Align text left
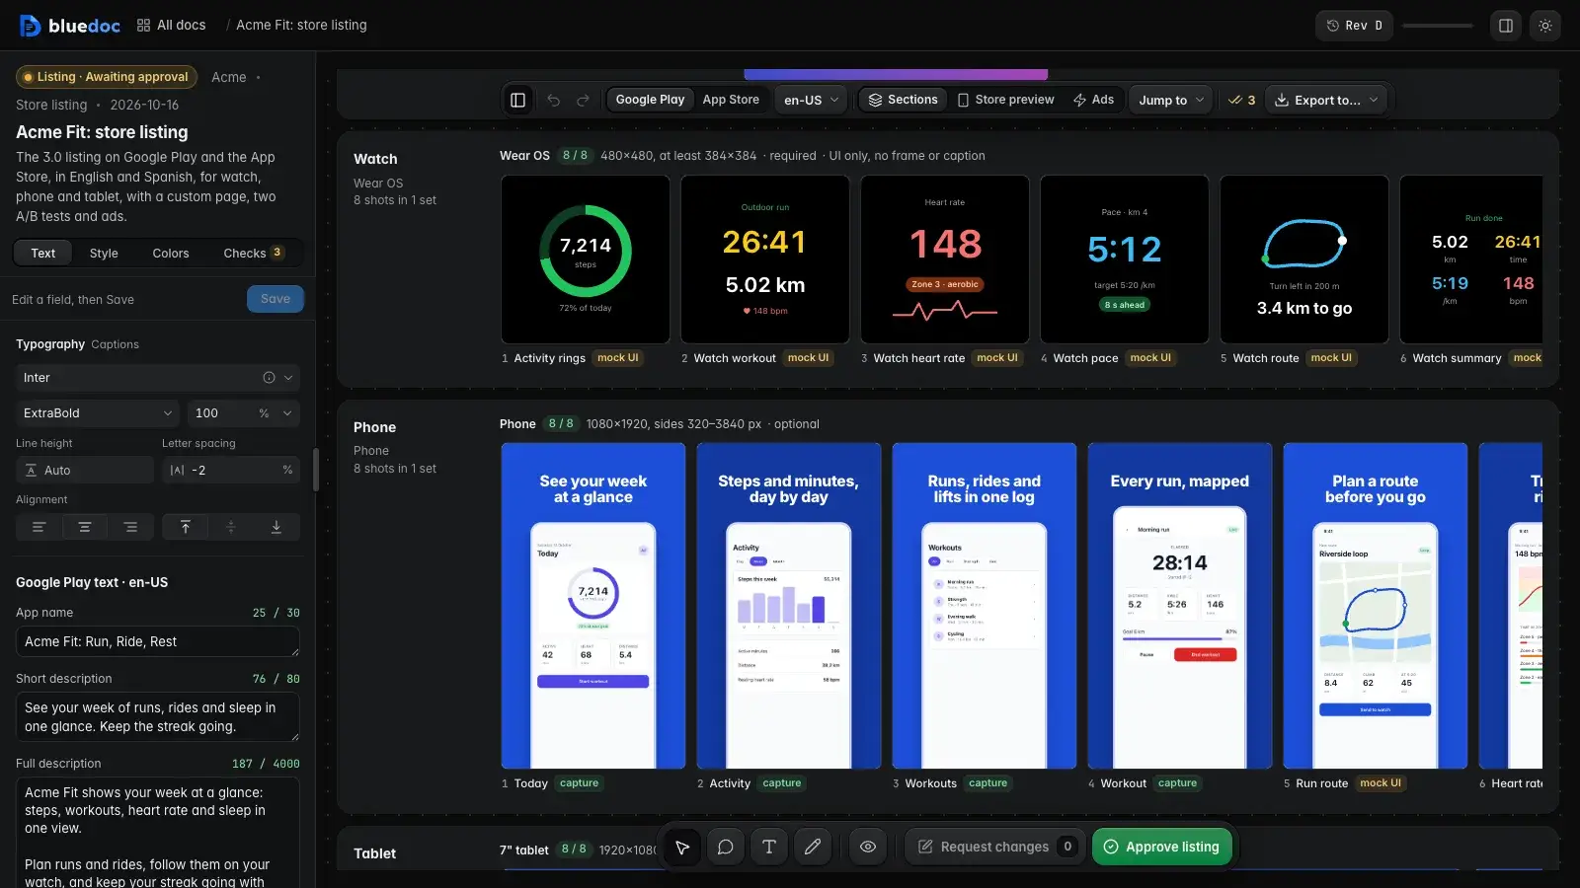Viewport: 1580px width, 888px height. (x=39, y=528)
